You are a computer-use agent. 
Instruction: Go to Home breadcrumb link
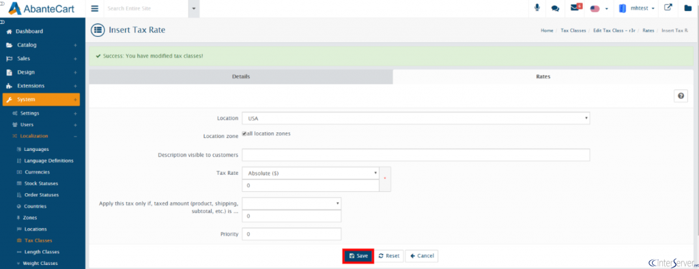547,31
